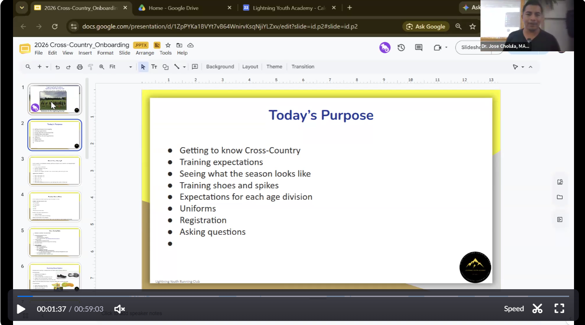Open the Arrange menu

(145, 53)
